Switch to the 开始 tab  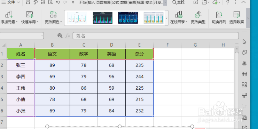point(83,2)
